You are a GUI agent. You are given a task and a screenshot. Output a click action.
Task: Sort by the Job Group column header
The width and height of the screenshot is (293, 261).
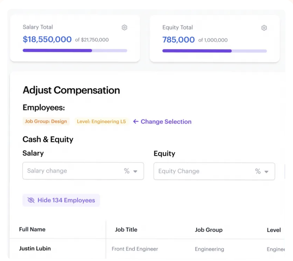(209, 230)
